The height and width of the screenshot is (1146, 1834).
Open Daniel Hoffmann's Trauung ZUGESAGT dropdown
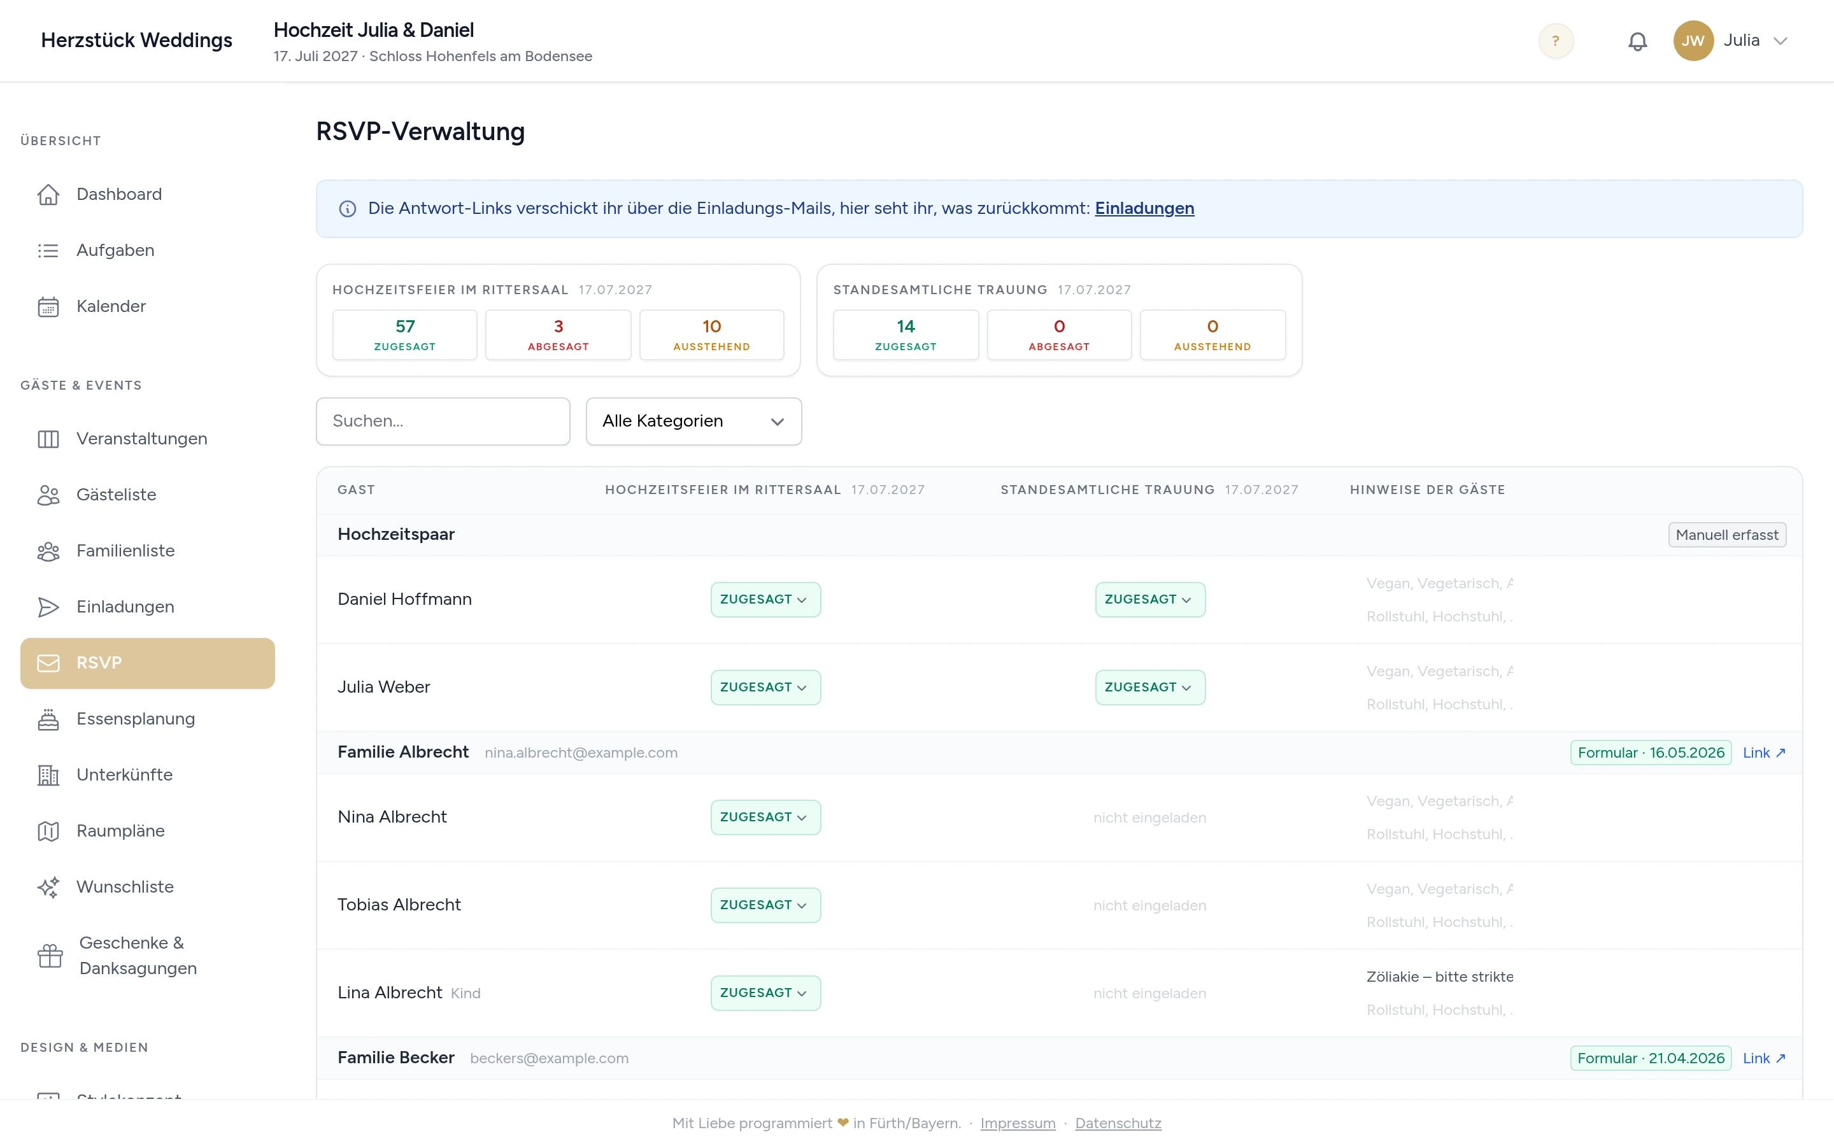coord(1149,600)
